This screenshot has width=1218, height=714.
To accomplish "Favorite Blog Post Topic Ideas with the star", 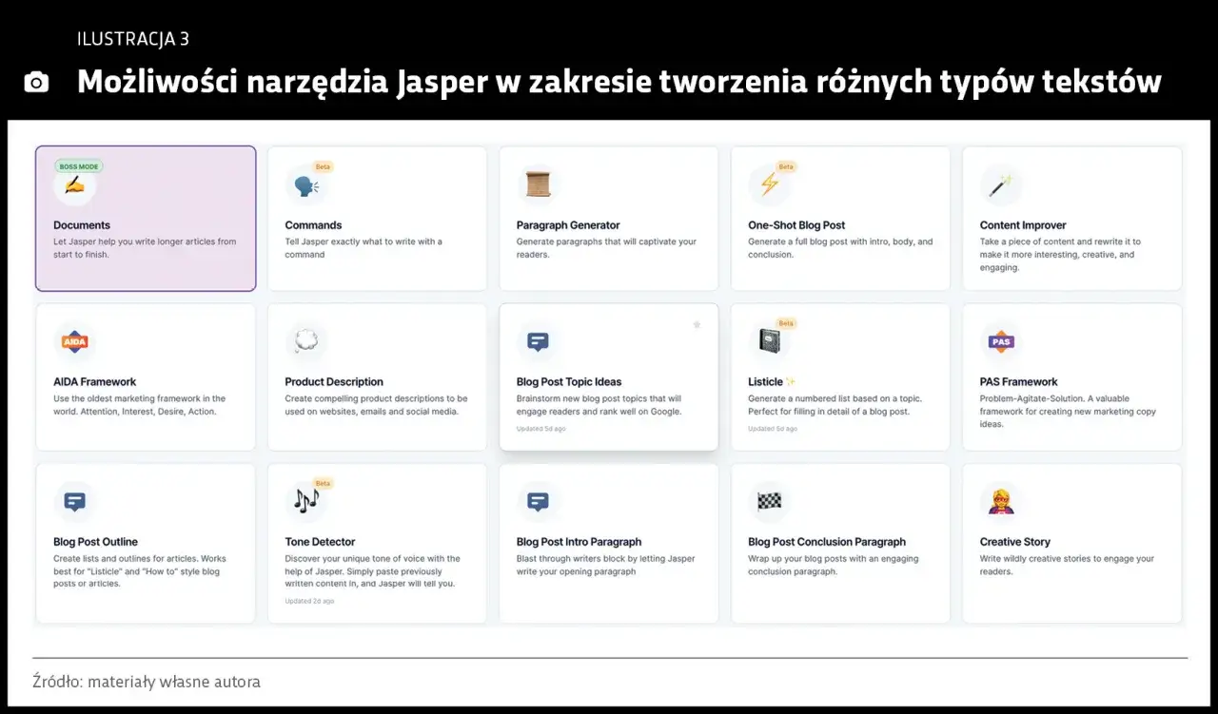I will click(697, 325).
